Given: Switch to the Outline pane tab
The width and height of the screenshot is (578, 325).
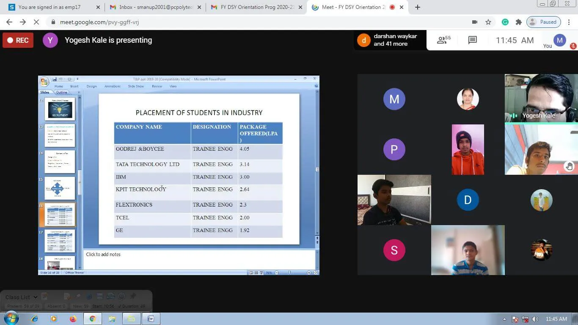Looking at the screenshot, I should click(61, 92).
